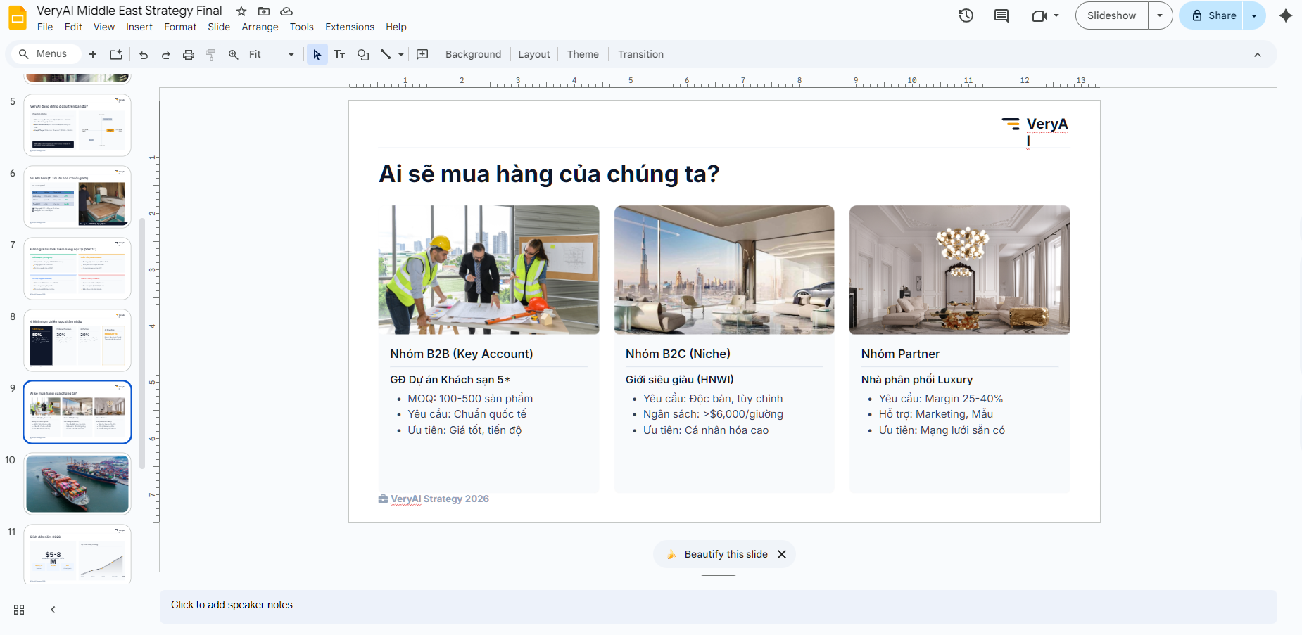
Task: Click the Redo arrow icon
Action: (x=166, y=55)
